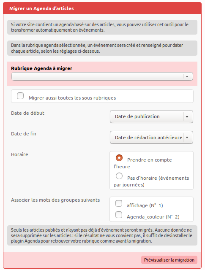Image resolution: width=205 pixels, height=270 pixels.
Task: Click the 'Migrer aussi toutes les sous-rubriques' label text
Action: pos(72,98)
